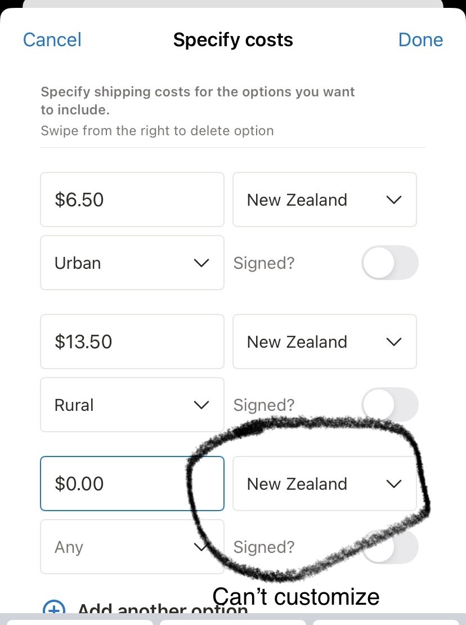The height and width of the screenshot is (625, 466).
Task: Click chevron arrow in first New Zealand box
Action: pos(394,200)
